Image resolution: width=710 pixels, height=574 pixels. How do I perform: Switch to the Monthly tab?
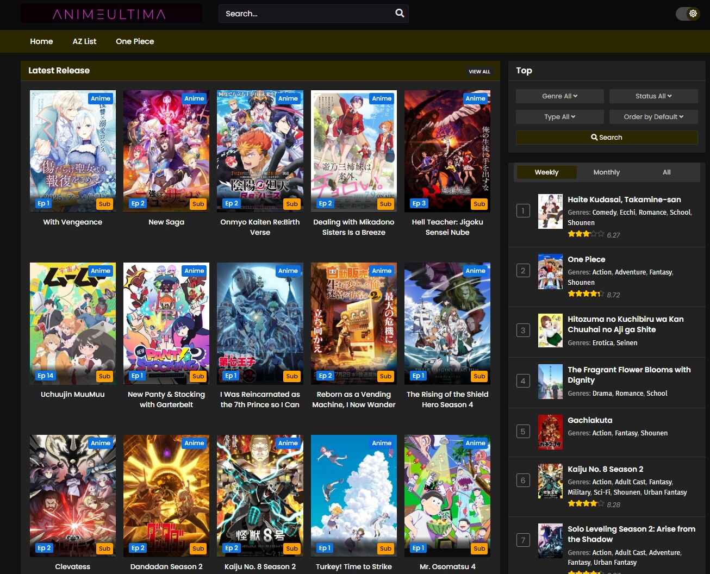pyautogui.click(x=606, y=172)
